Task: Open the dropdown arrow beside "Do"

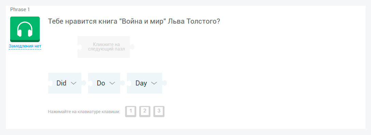Action: 112,83
